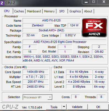Viewport: 109px width, 111px height.
Task: Click the Multiplier value x 7.0
Action: (36, 77)
